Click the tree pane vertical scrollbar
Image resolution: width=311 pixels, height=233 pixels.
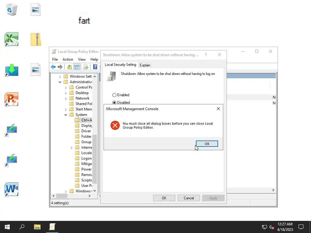click(x=95, y=159)
